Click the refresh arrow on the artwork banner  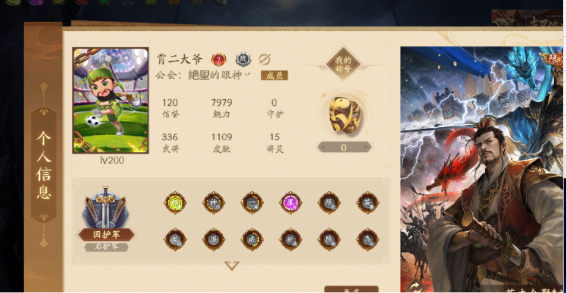pyautogui.click(x=416, y=286)
